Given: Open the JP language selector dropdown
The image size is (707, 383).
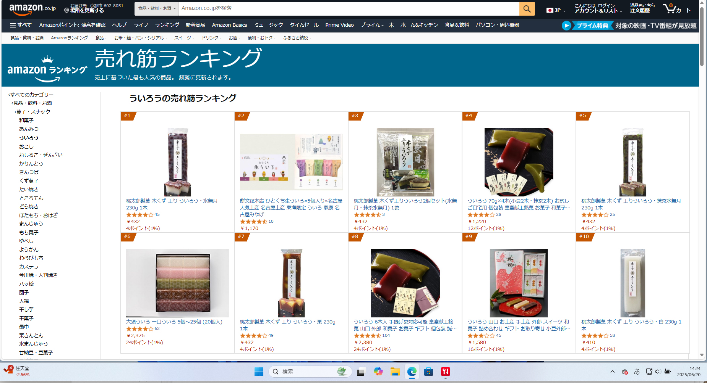Looking at the screenshot, I should 556,10.
